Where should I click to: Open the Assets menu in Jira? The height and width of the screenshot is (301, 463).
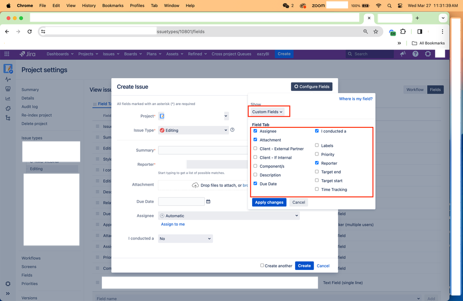175,54
